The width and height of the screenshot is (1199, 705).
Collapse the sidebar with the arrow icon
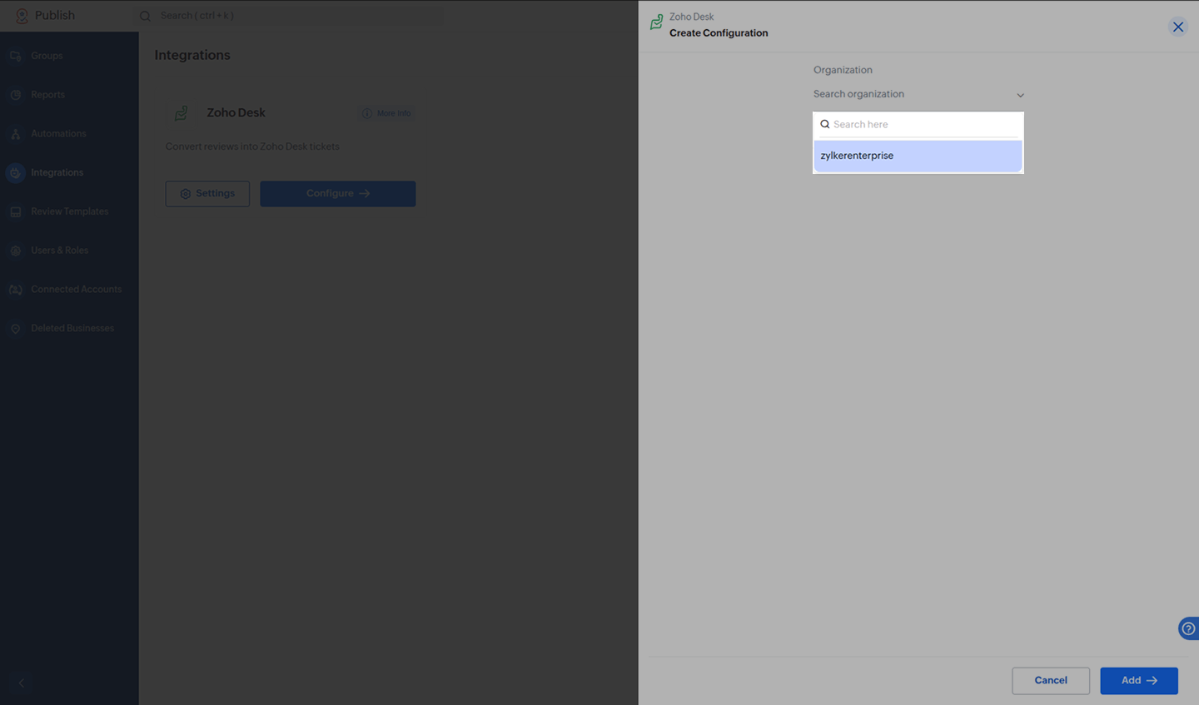[x=22, y=683]
